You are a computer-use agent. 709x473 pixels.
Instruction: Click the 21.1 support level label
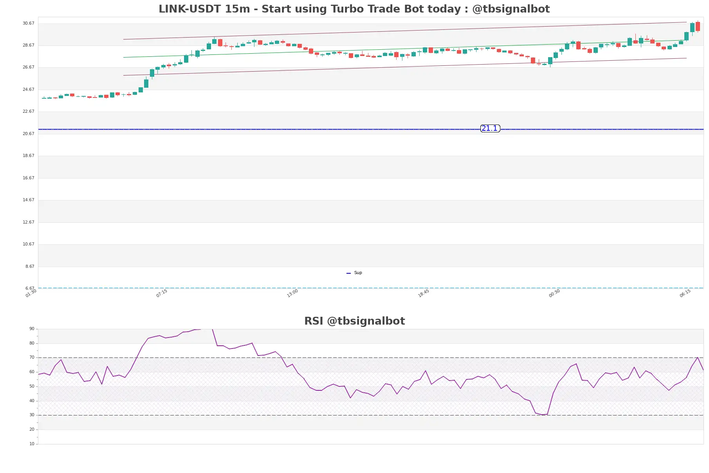(x=490, y=128)
